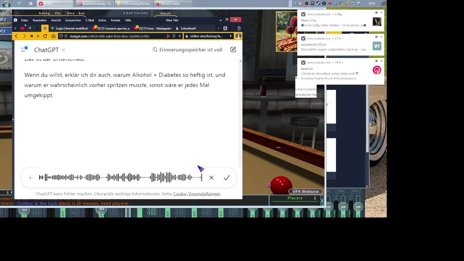
Task: Switch to the '(527) Fossa – Madagaskar' tab
Action: pos(152,28)
